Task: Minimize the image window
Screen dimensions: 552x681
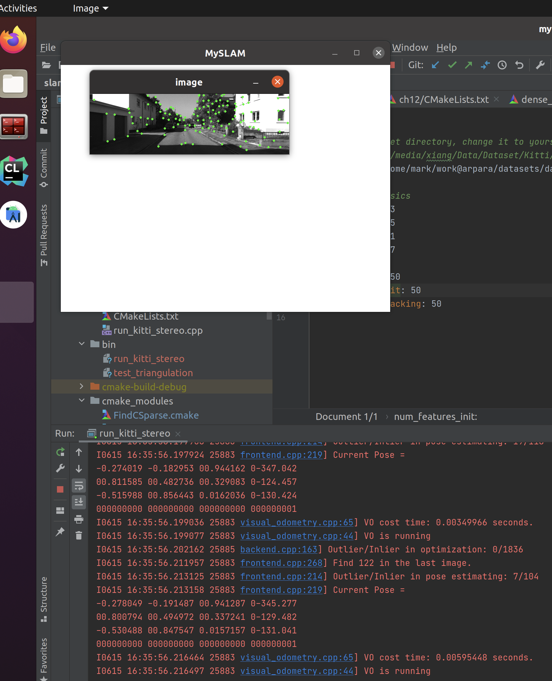Action: [256, 82]
